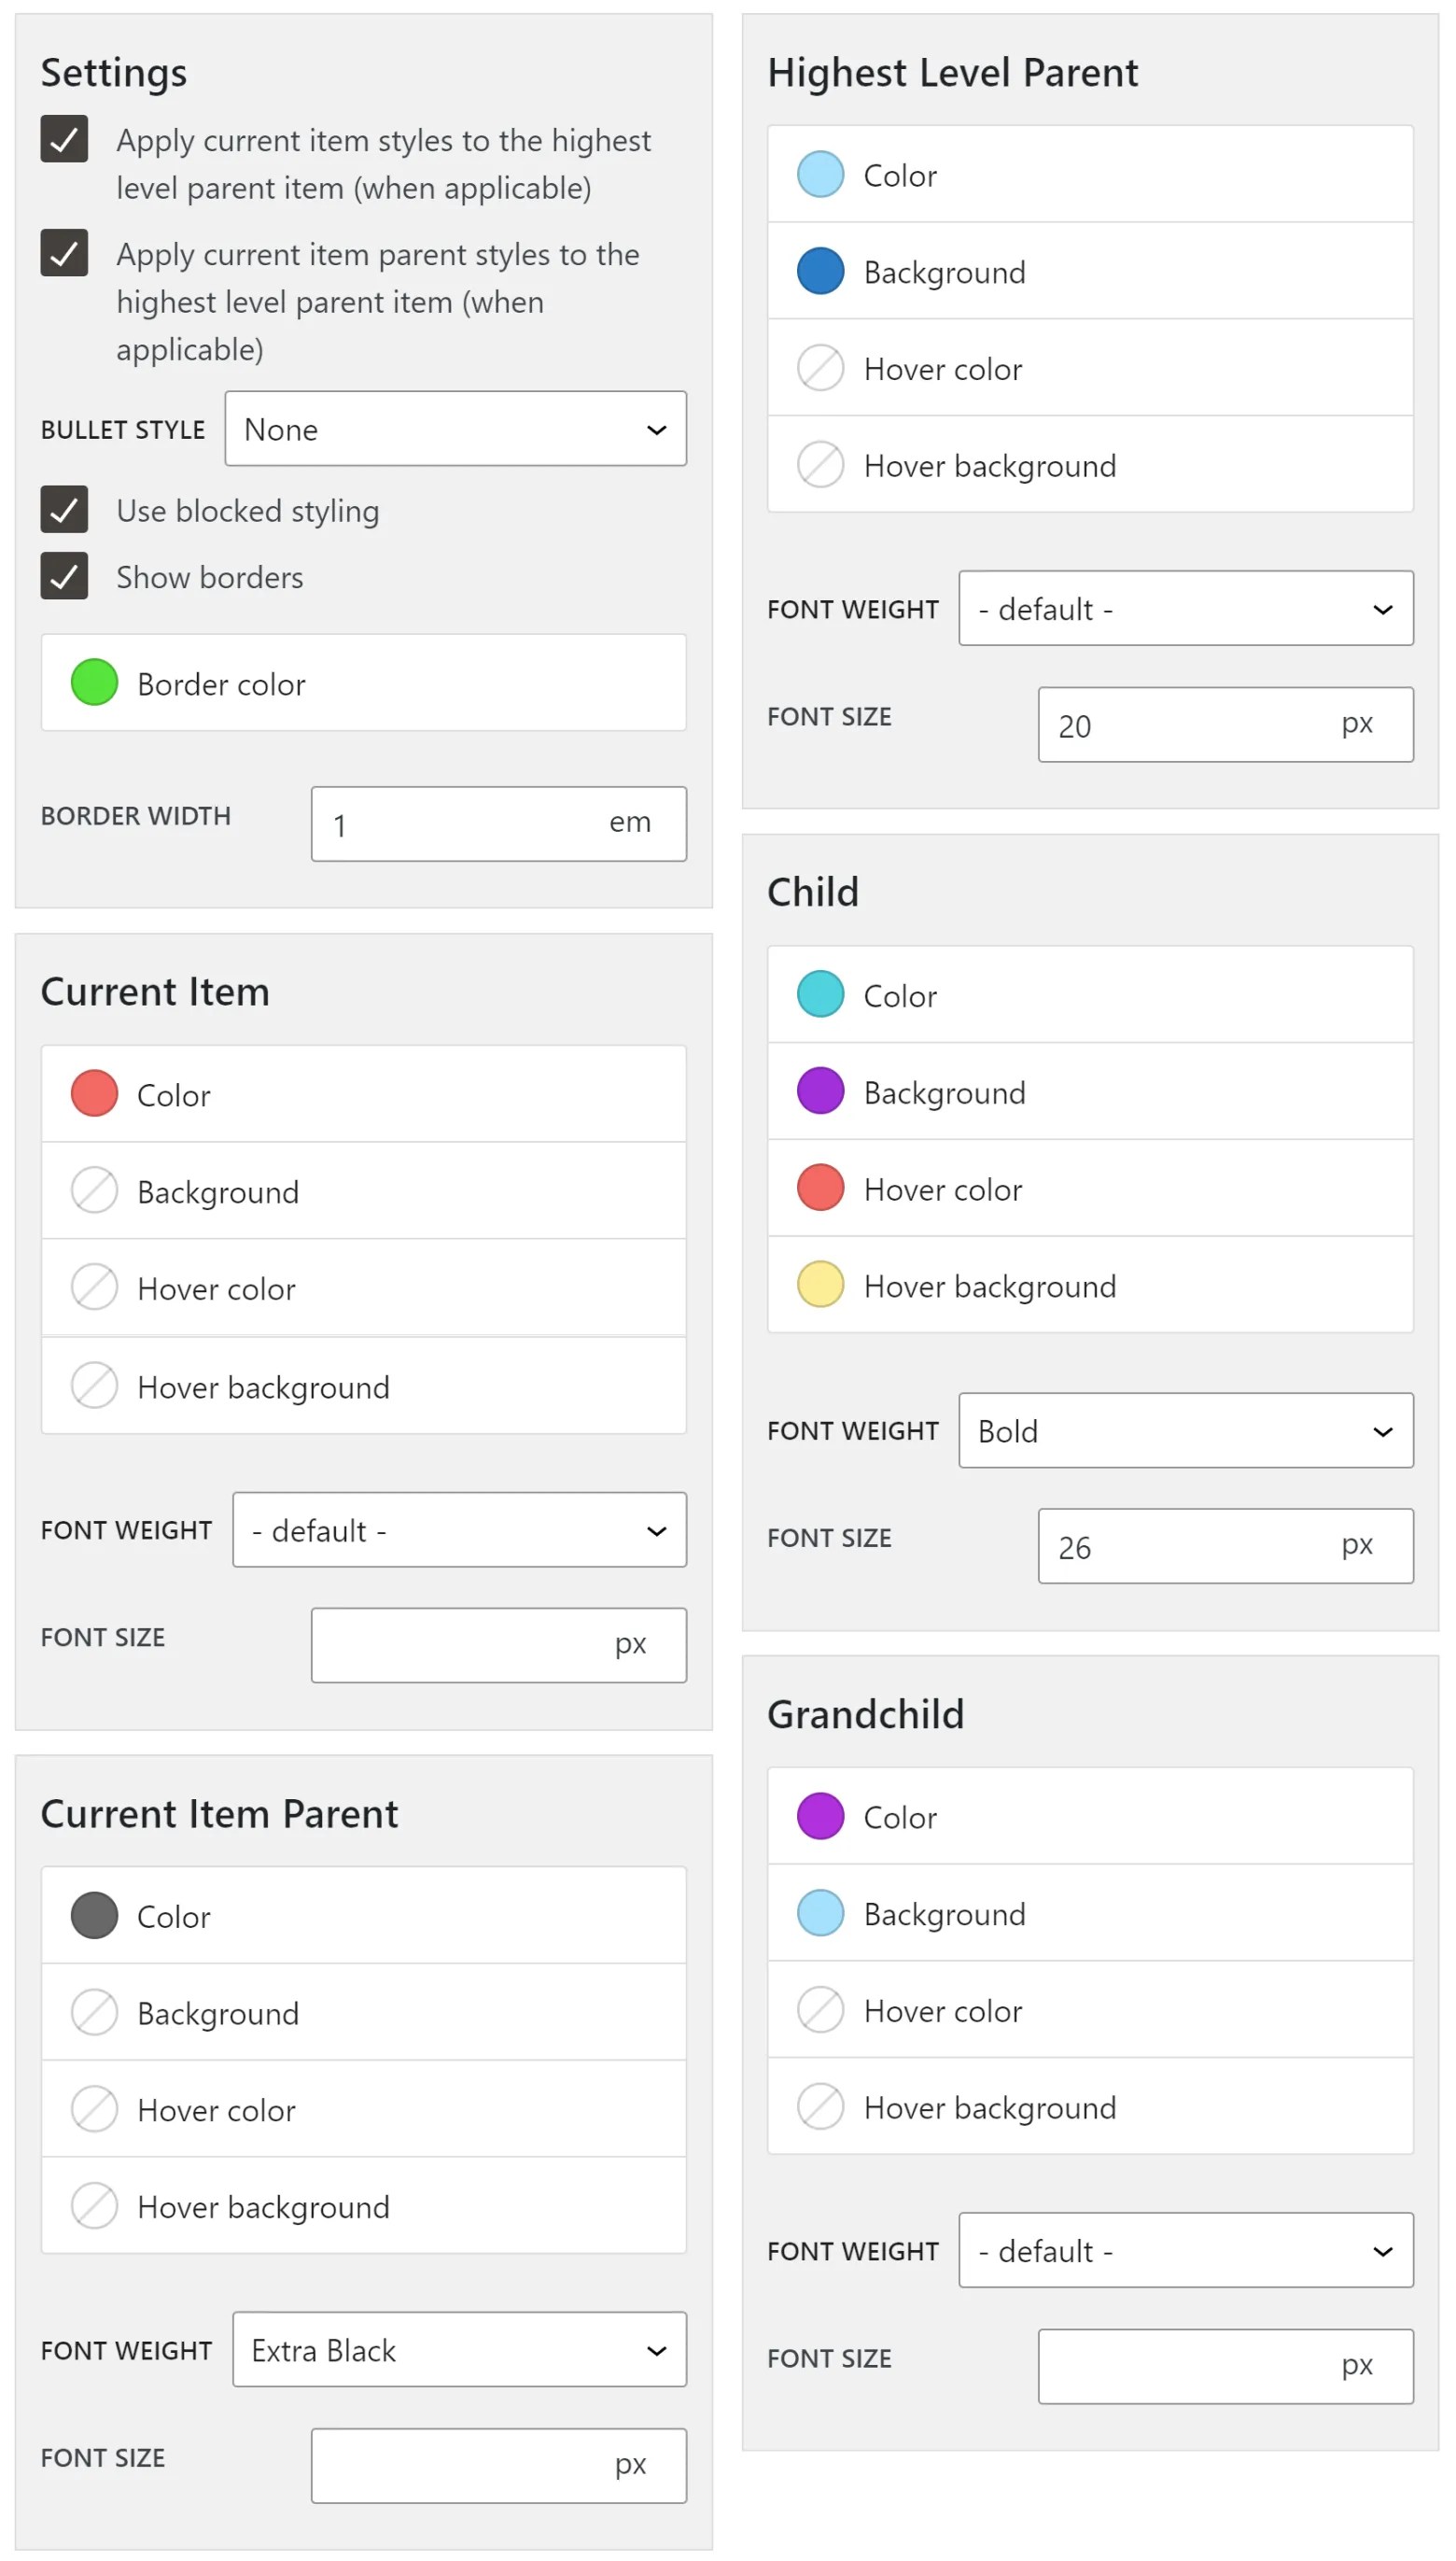Screen dimensions: 1456x2561
Task: Click the red Current Item color swatch
Action: point(93,1094)
